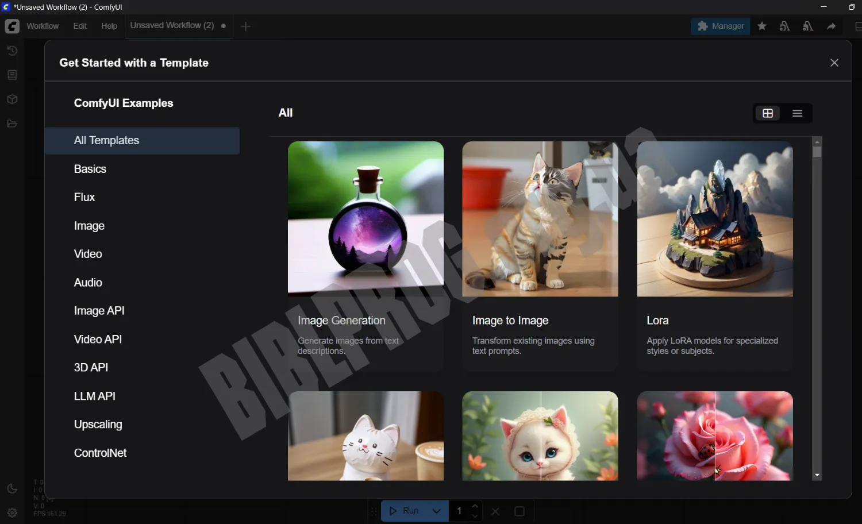Viewport: 862px width, 524px height.
Task: Decrease batch count with down arrow
Action: coord(475,516)
